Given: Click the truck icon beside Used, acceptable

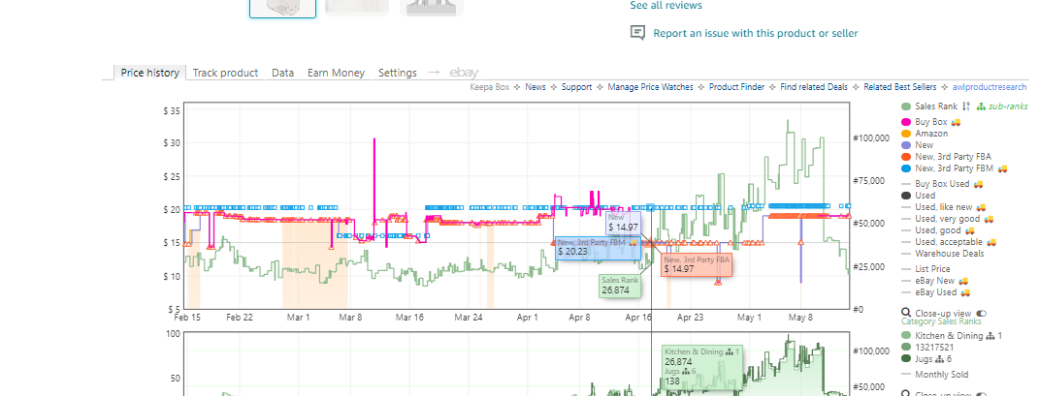Looking at the screenshot, I should point(991,242).
